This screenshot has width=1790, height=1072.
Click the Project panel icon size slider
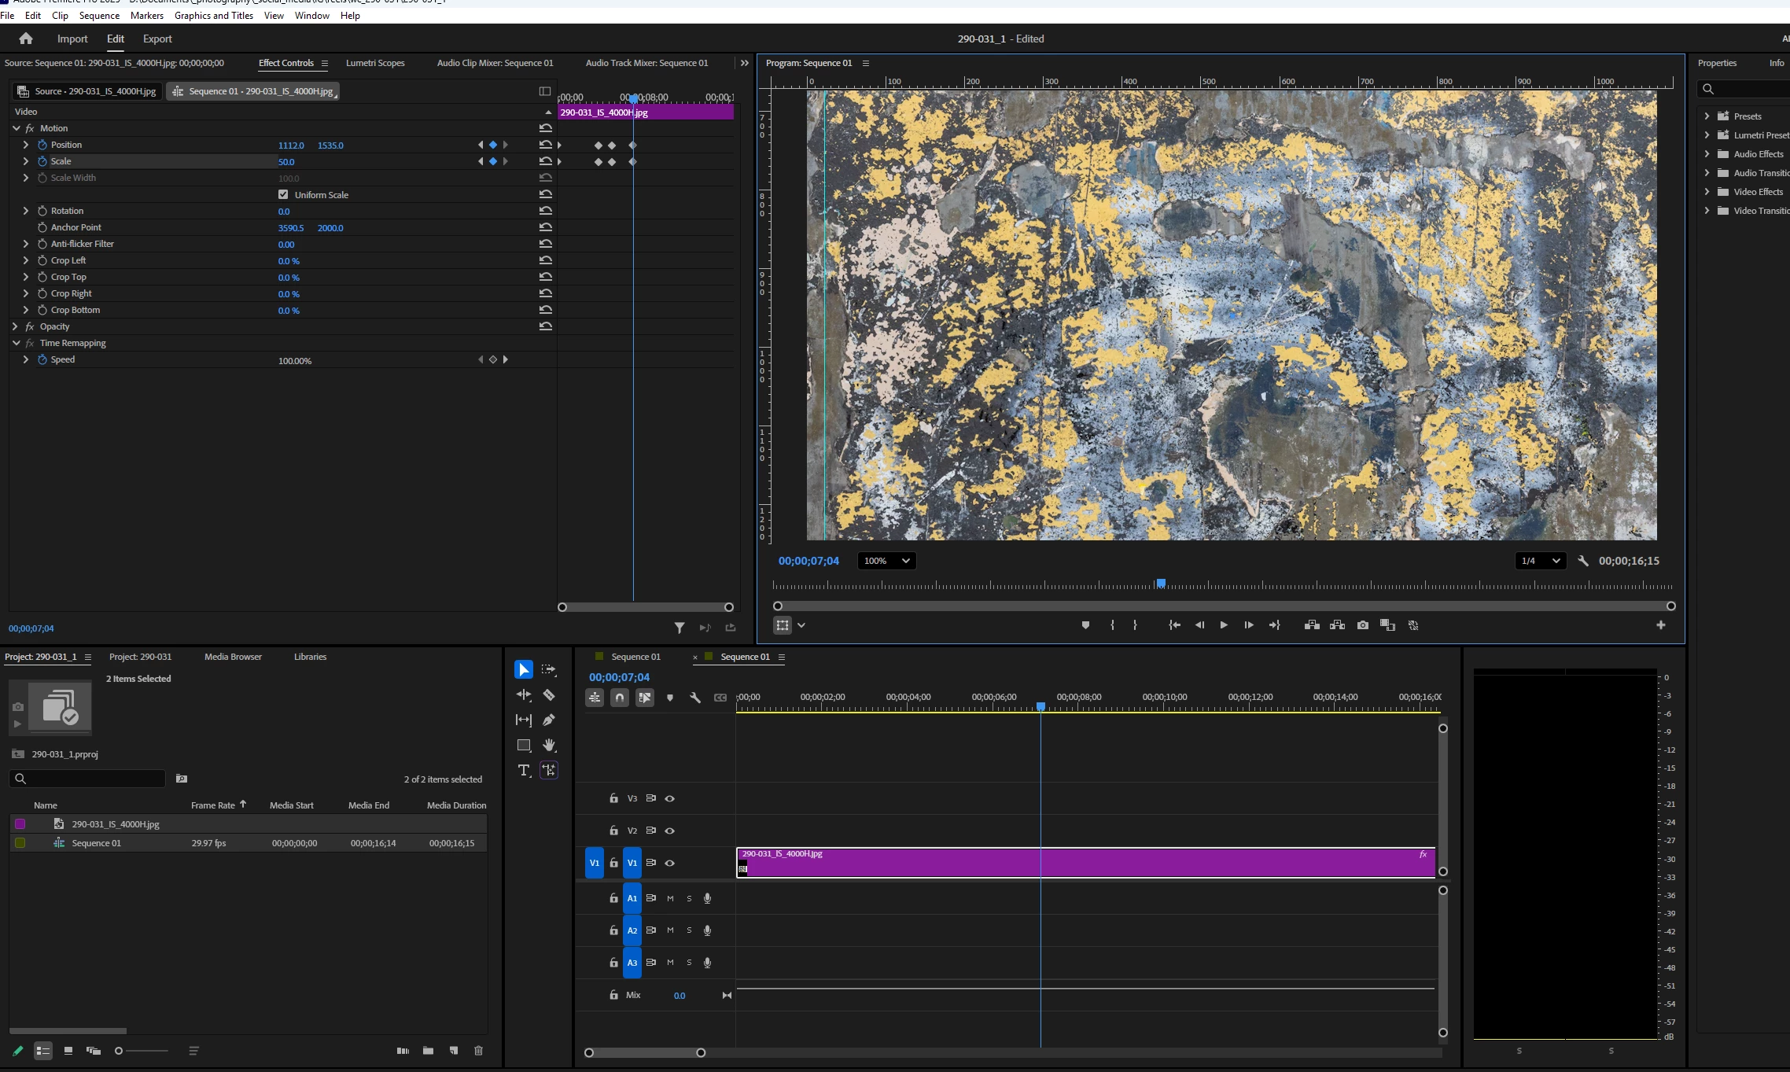(120, 1051)
